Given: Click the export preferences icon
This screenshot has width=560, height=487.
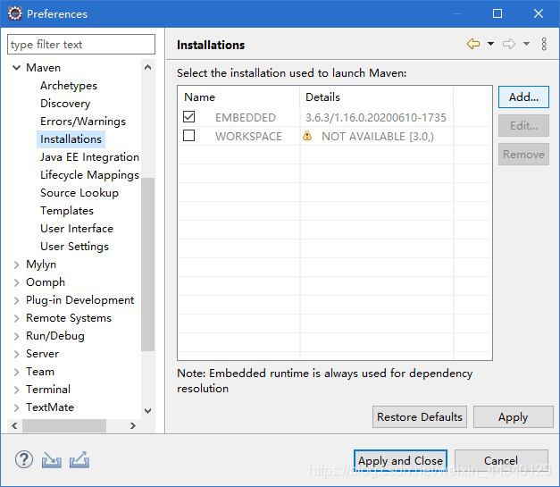Looking at the screenshot, I should (x=79, y=460).
